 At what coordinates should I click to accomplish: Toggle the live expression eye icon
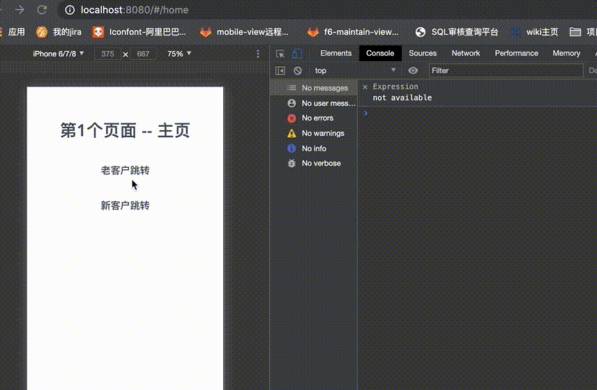tap(413, 70)
